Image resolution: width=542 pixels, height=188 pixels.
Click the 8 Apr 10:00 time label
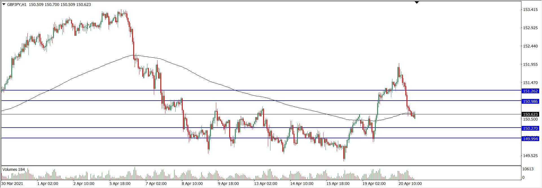pyautogui.click(x=192, y=184)
